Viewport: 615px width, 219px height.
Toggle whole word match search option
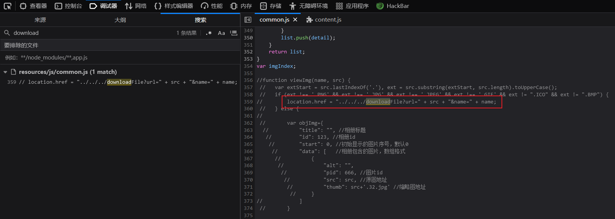[233, 33]
